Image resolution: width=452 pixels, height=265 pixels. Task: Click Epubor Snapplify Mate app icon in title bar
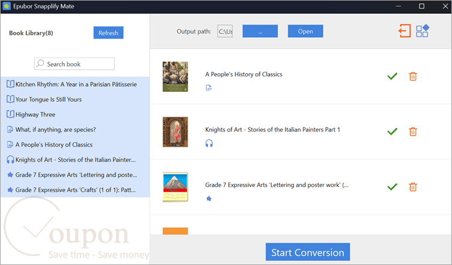click(x=7, y=6)
